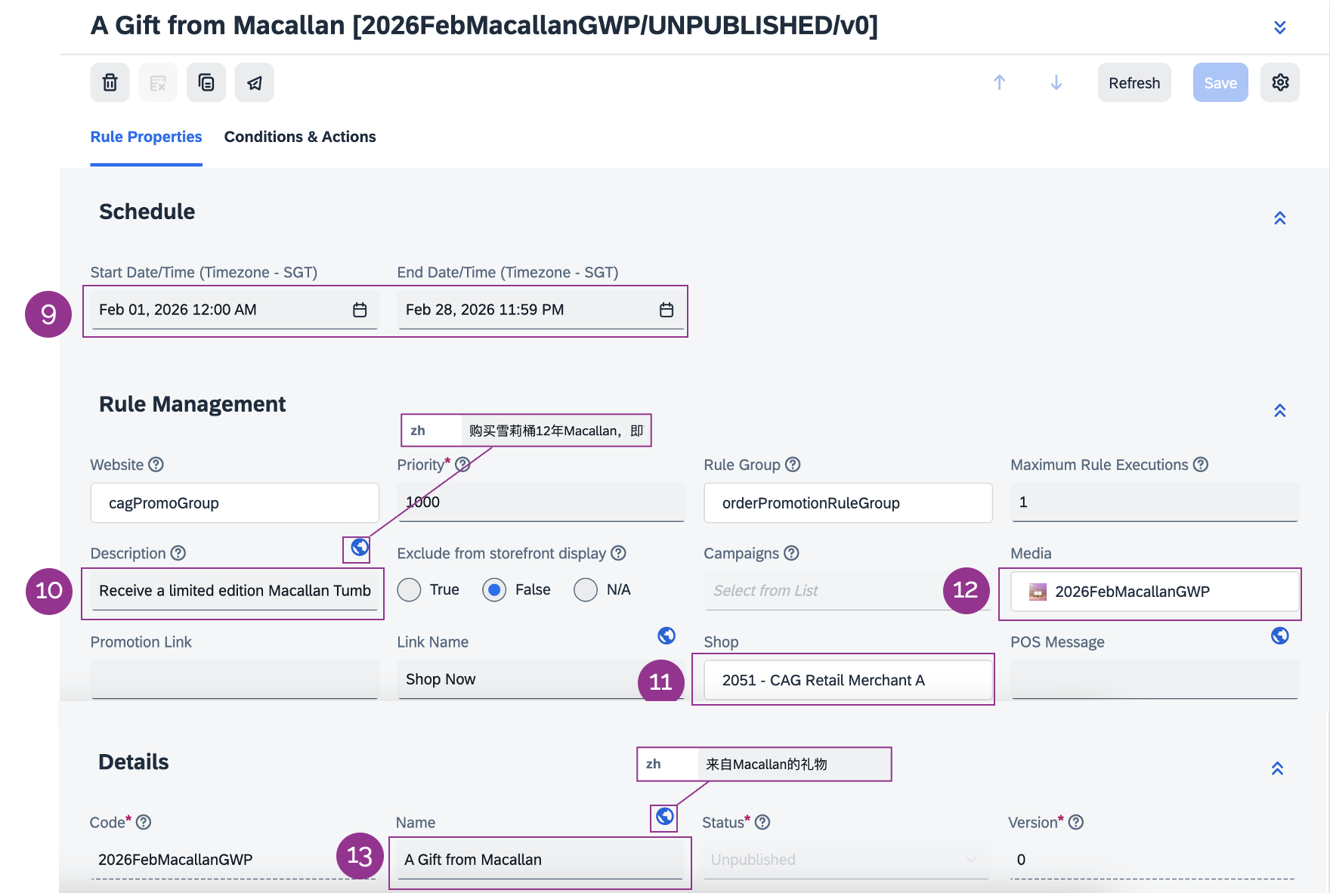Select False for storefront display exclusion

[x=494, y=590]
